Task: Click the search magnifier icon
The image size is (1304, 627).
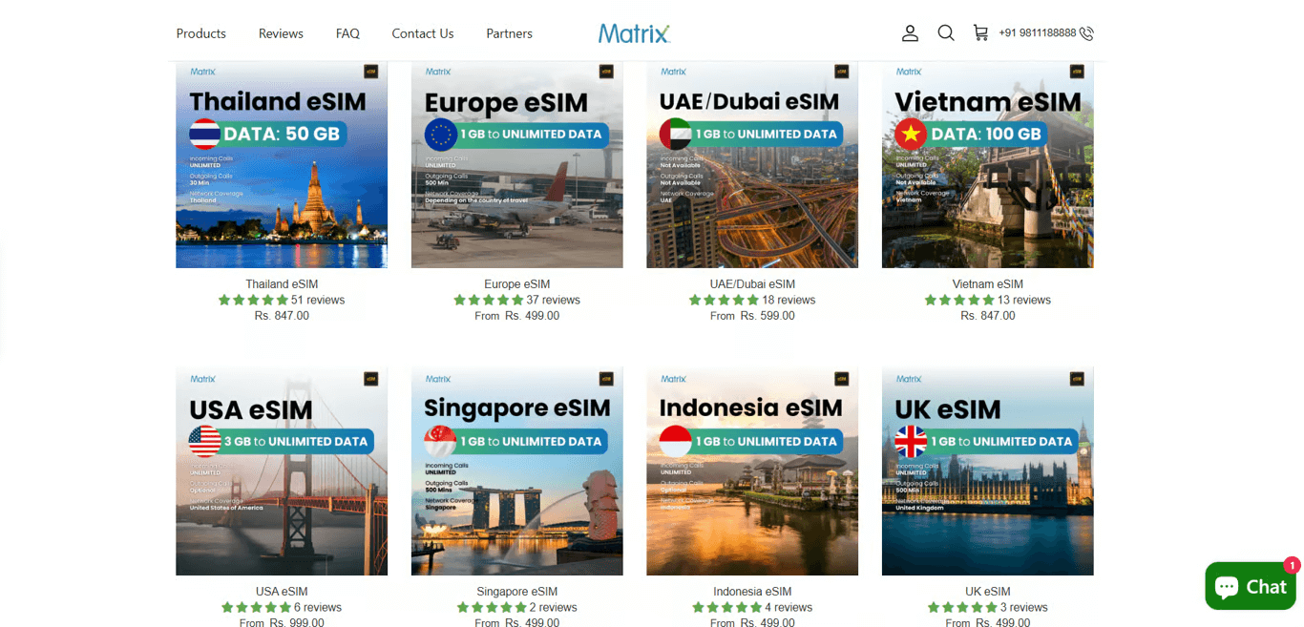Action: [x=946, y=32]
